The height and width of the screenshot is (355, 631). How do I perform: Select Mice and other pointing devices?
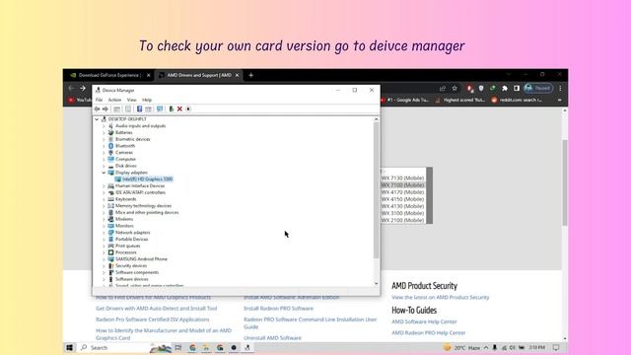pos(147,213)
